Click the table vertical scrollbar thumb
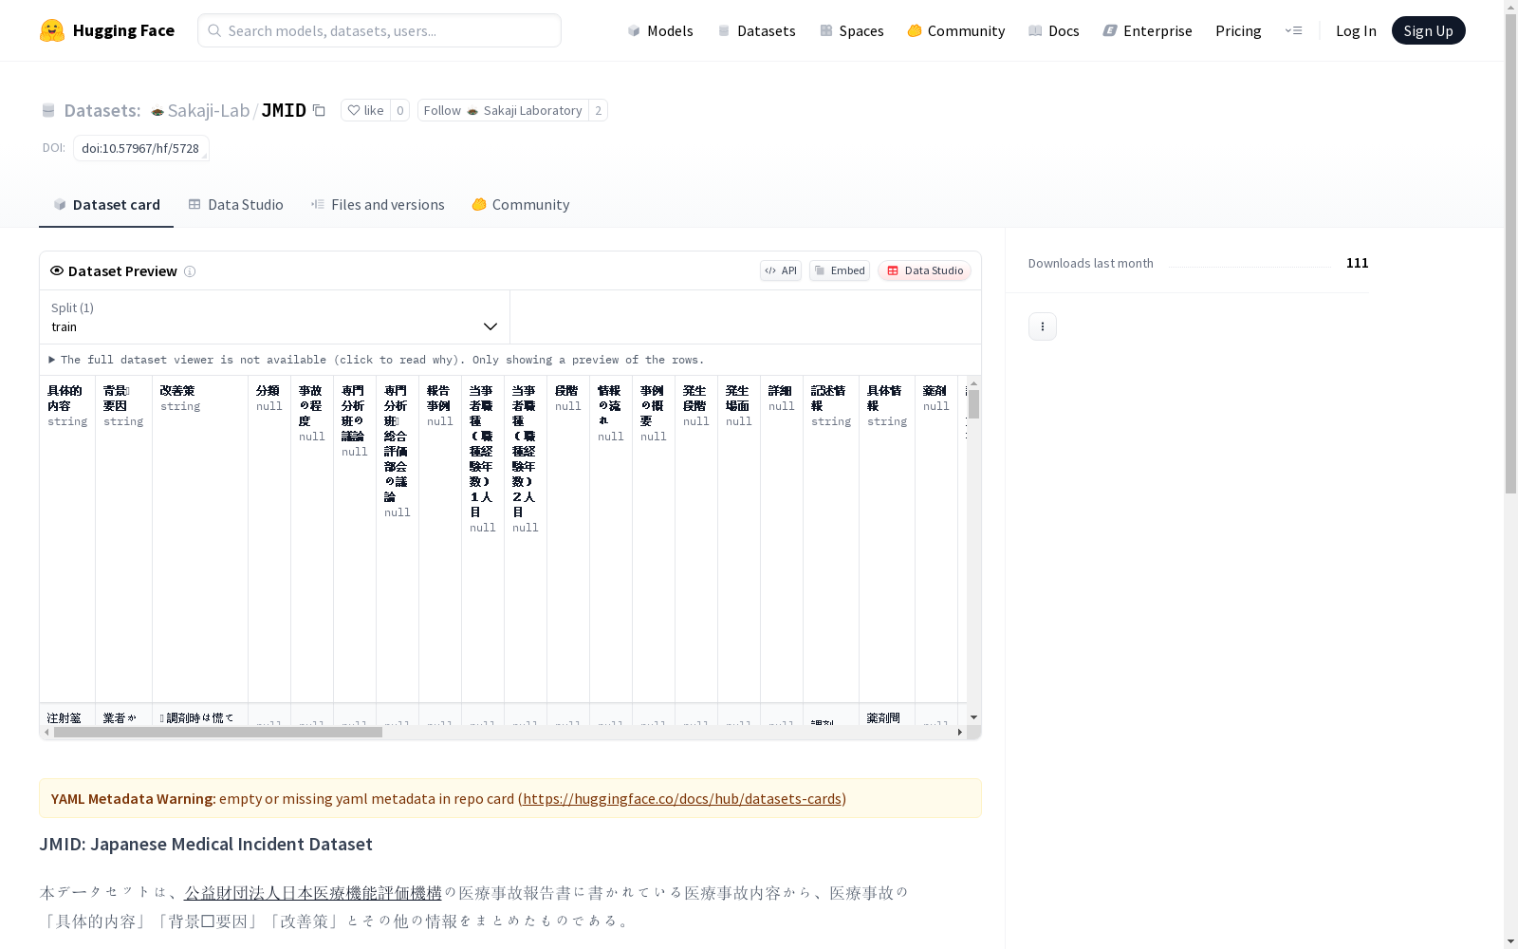1518x949 pixels. [x=973, y=404]
